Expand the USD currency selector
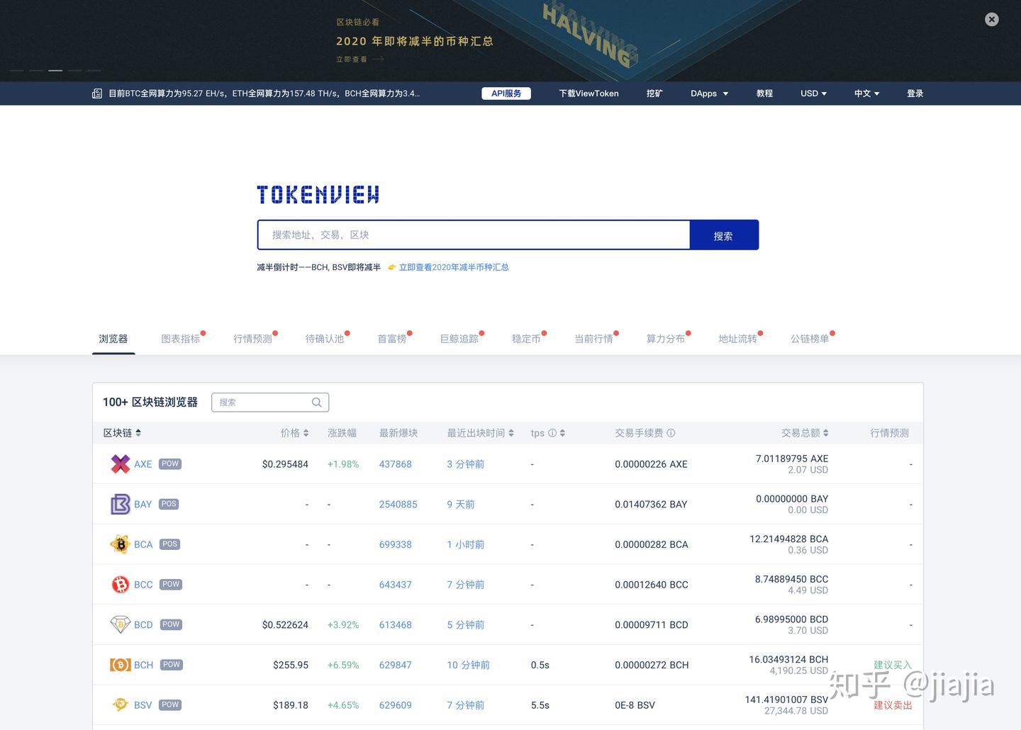Viewport: 1021px width, 730px height. pyautogui.click(x=813, y=93)
